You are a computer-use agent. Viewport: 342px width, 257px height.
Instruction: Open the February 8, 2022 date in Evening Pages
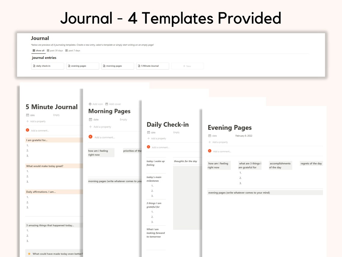244,136
